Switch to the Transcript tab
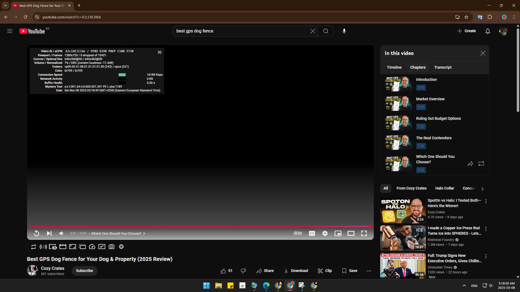 [443, 68]
